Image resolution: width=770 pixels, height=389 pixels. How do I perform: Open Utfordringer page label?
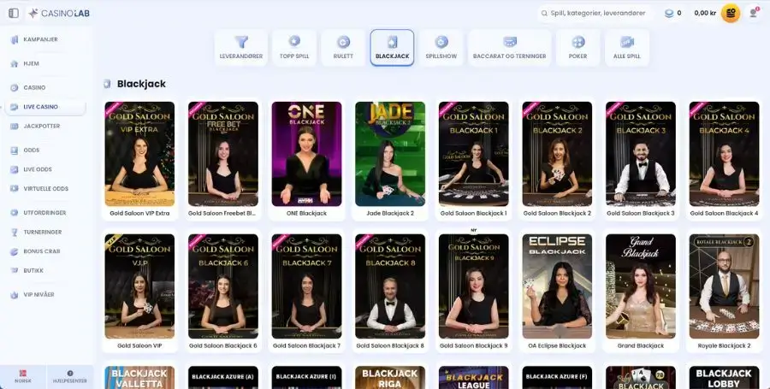pos(44,213)
